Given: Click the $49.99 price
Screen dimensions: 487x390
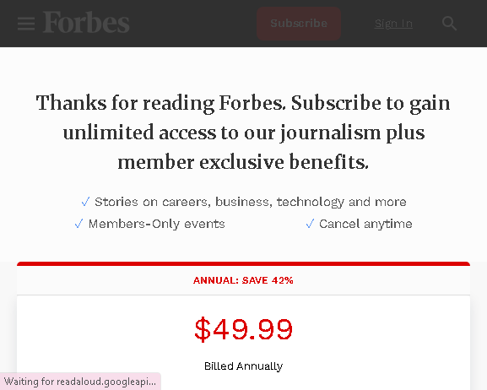Looking at the screenshot, I should [x=243, y=329].
